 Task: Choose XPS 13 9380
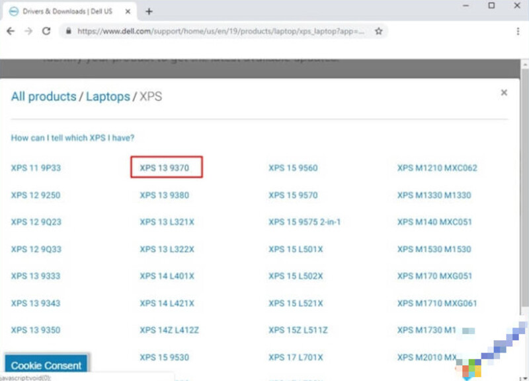(x=165, y=195)
